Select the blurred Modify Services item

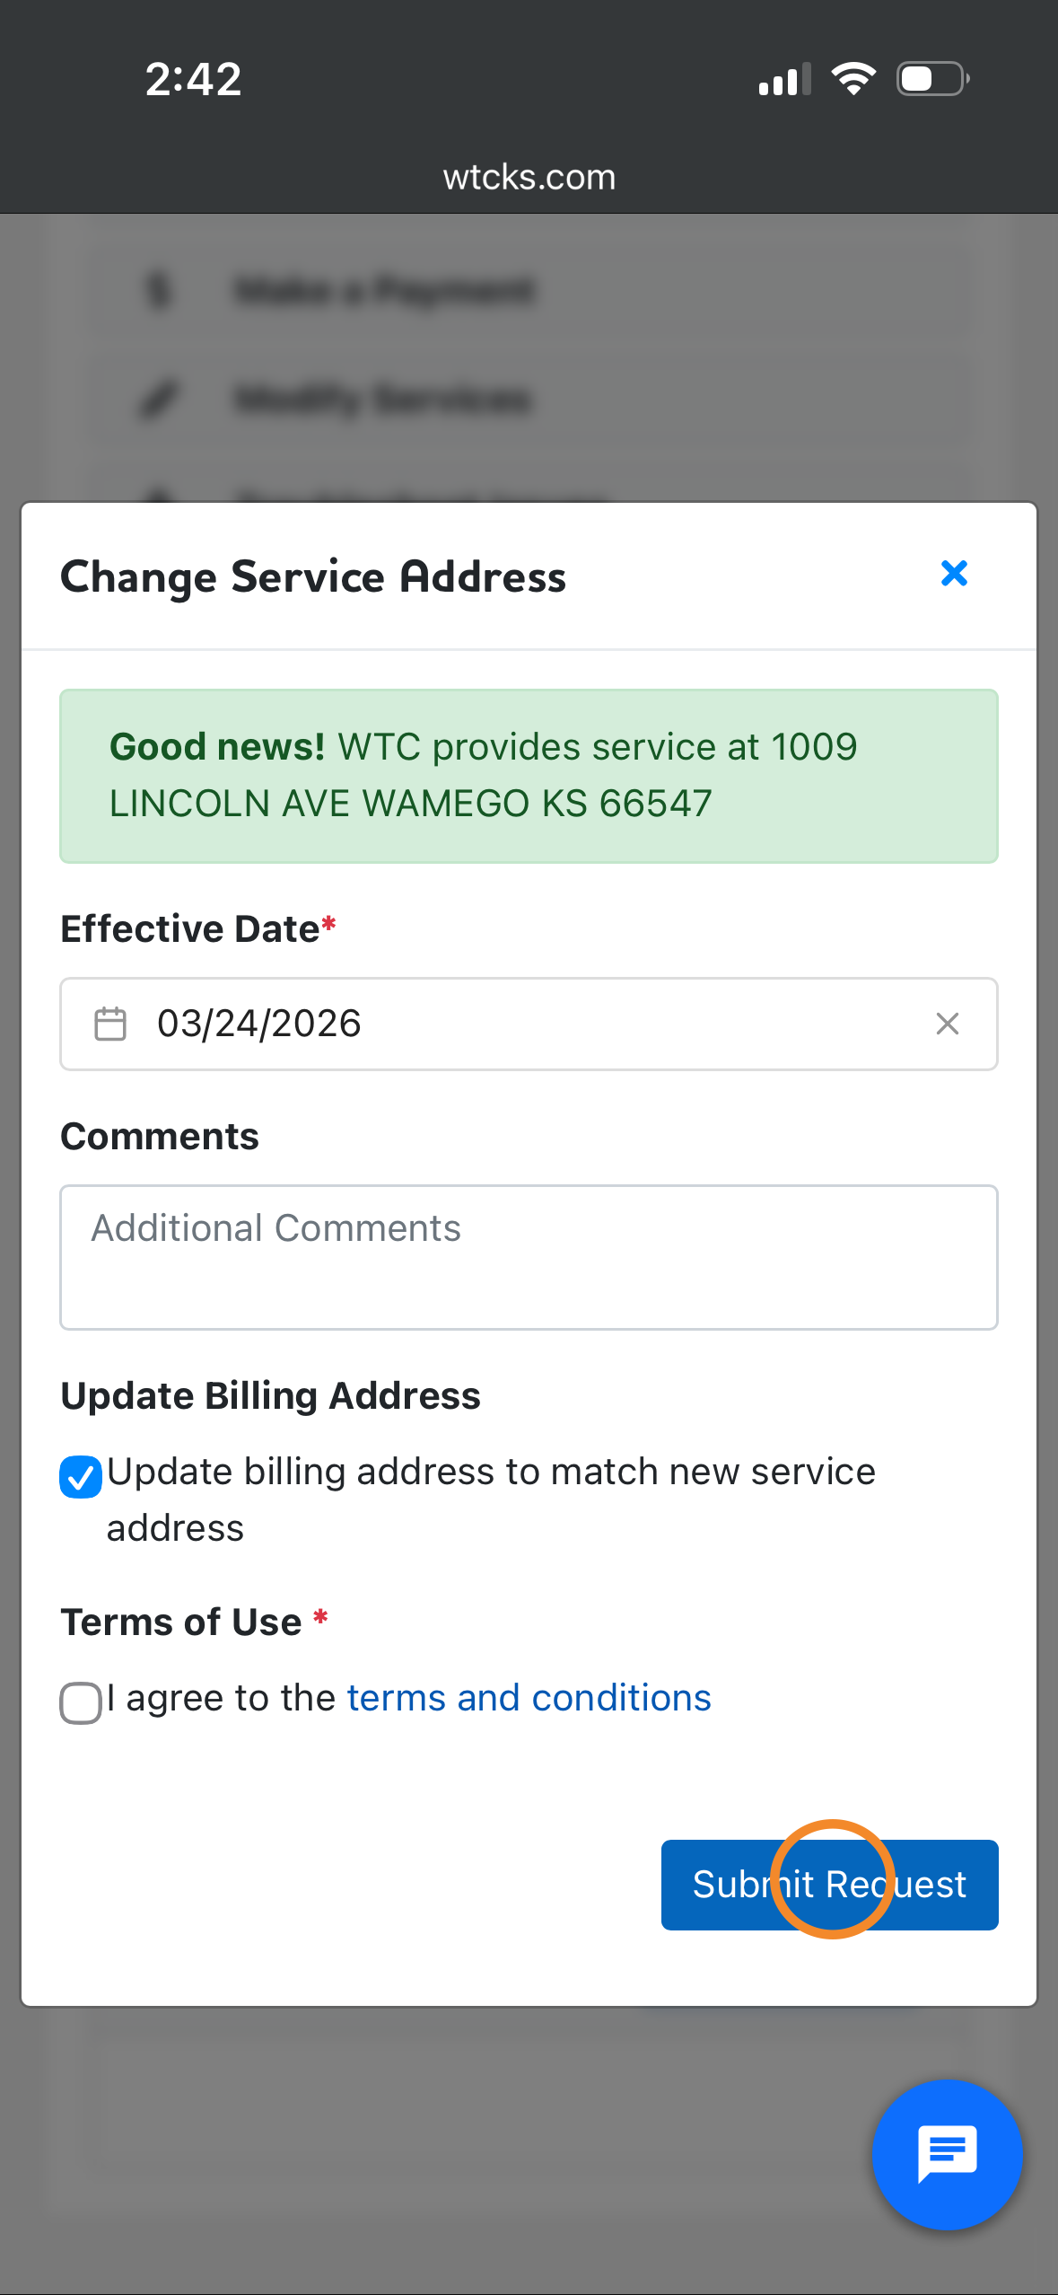click(382, 400)
